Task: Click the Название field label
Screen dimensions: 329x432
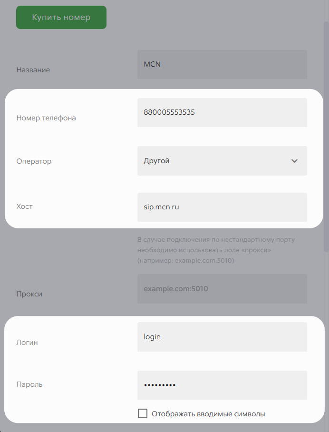Action: pos(33,70)
